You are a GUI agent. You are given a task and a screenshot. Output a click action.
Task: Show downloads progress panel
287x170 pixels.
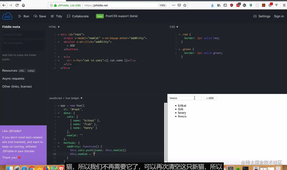[x=212, y=5]
